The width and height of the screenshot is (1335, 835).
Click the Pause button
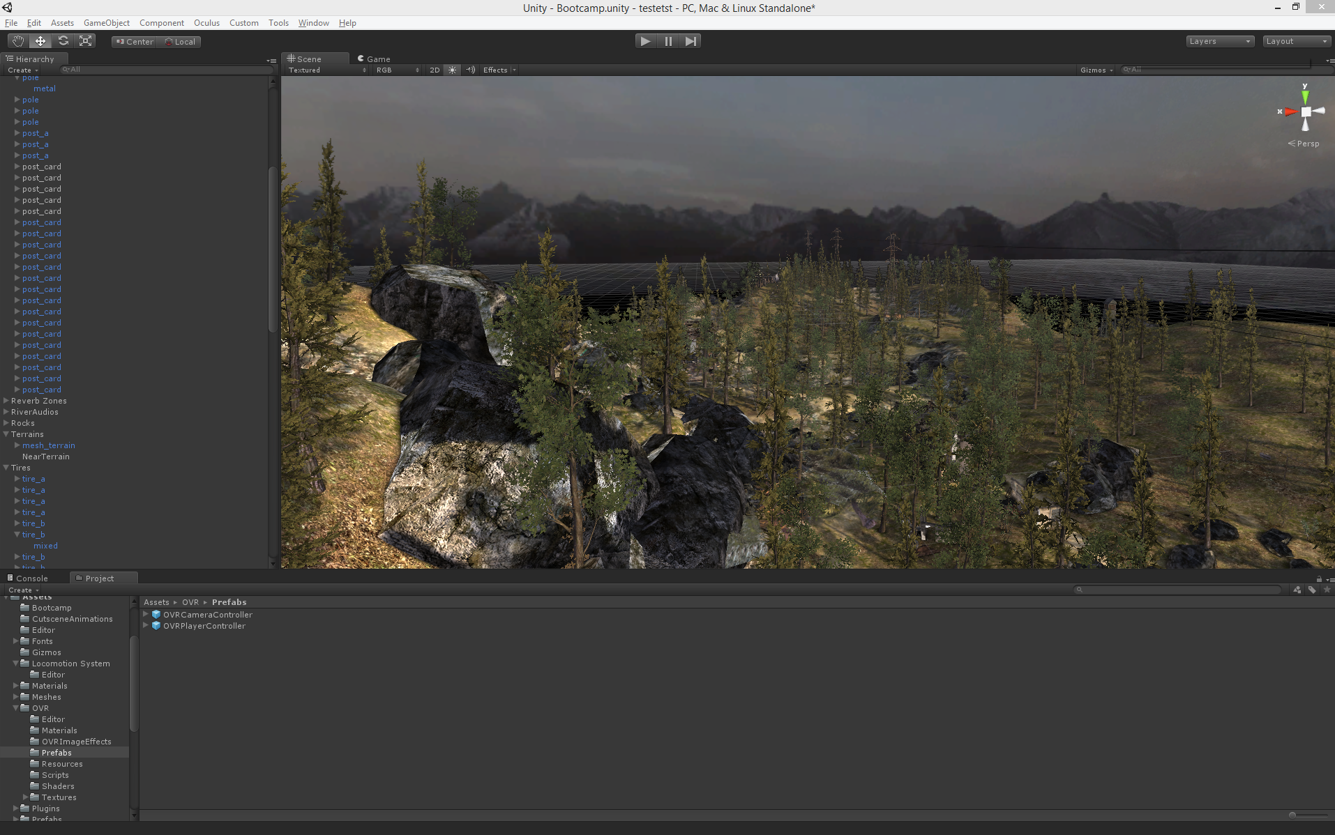click(668, 41)
